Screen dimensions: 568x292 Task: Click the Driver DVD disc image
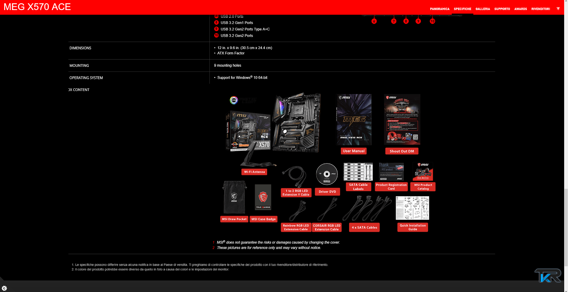coord(327,174)
